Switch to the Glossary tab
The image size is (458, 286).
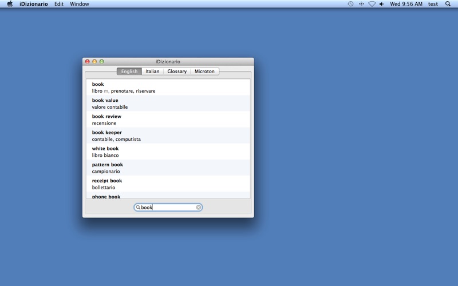(177, 71)
